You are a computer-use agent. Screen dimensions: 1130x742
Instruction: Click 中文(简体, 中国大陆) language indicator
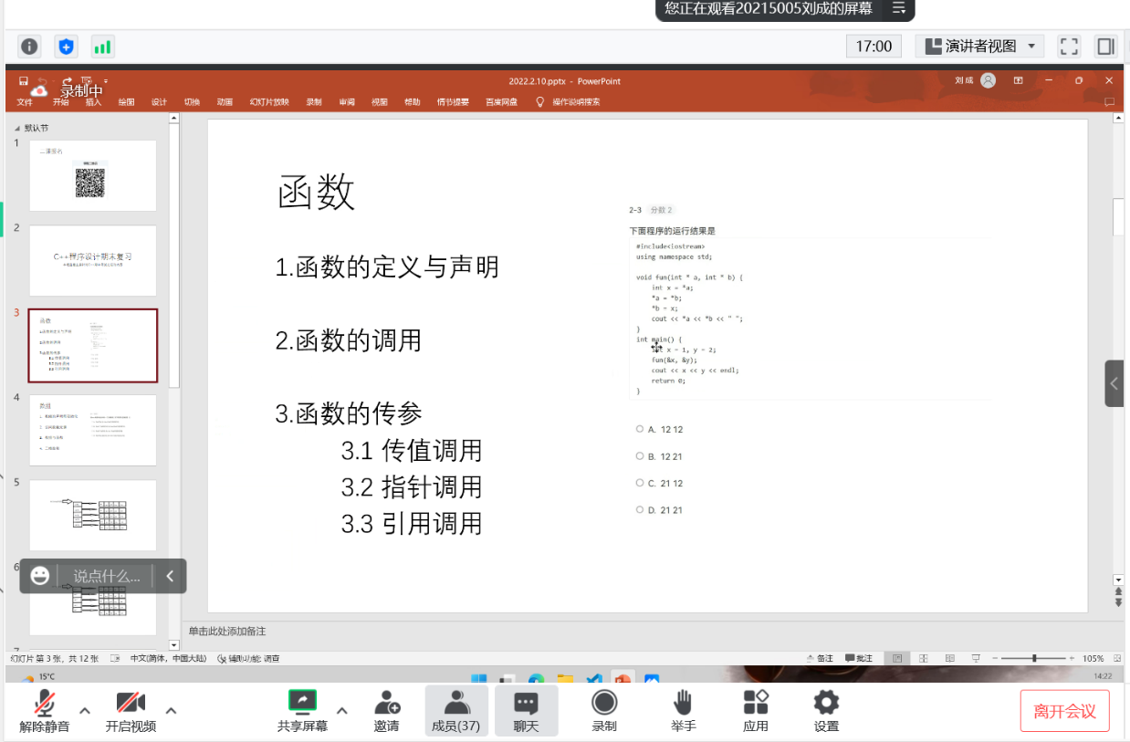168,658
